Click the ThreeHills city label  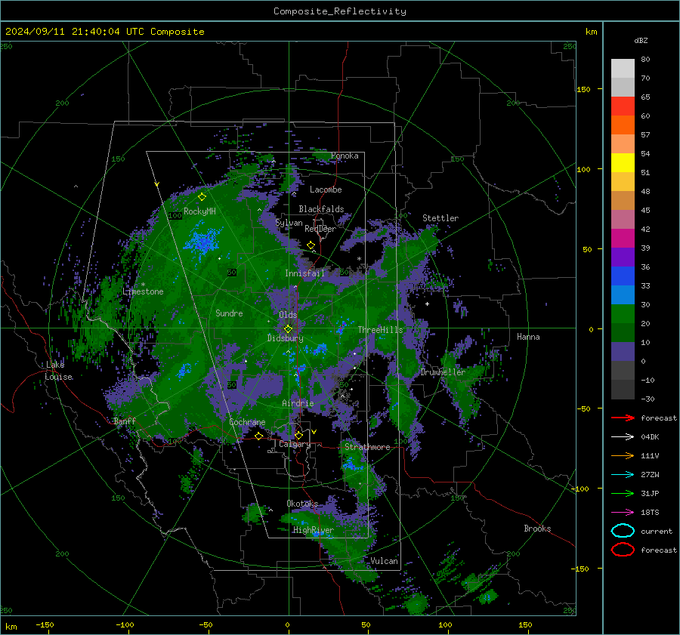380,330
